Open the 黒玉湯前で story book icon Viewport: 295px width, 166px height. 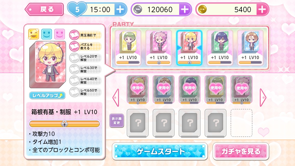point(74,35)
